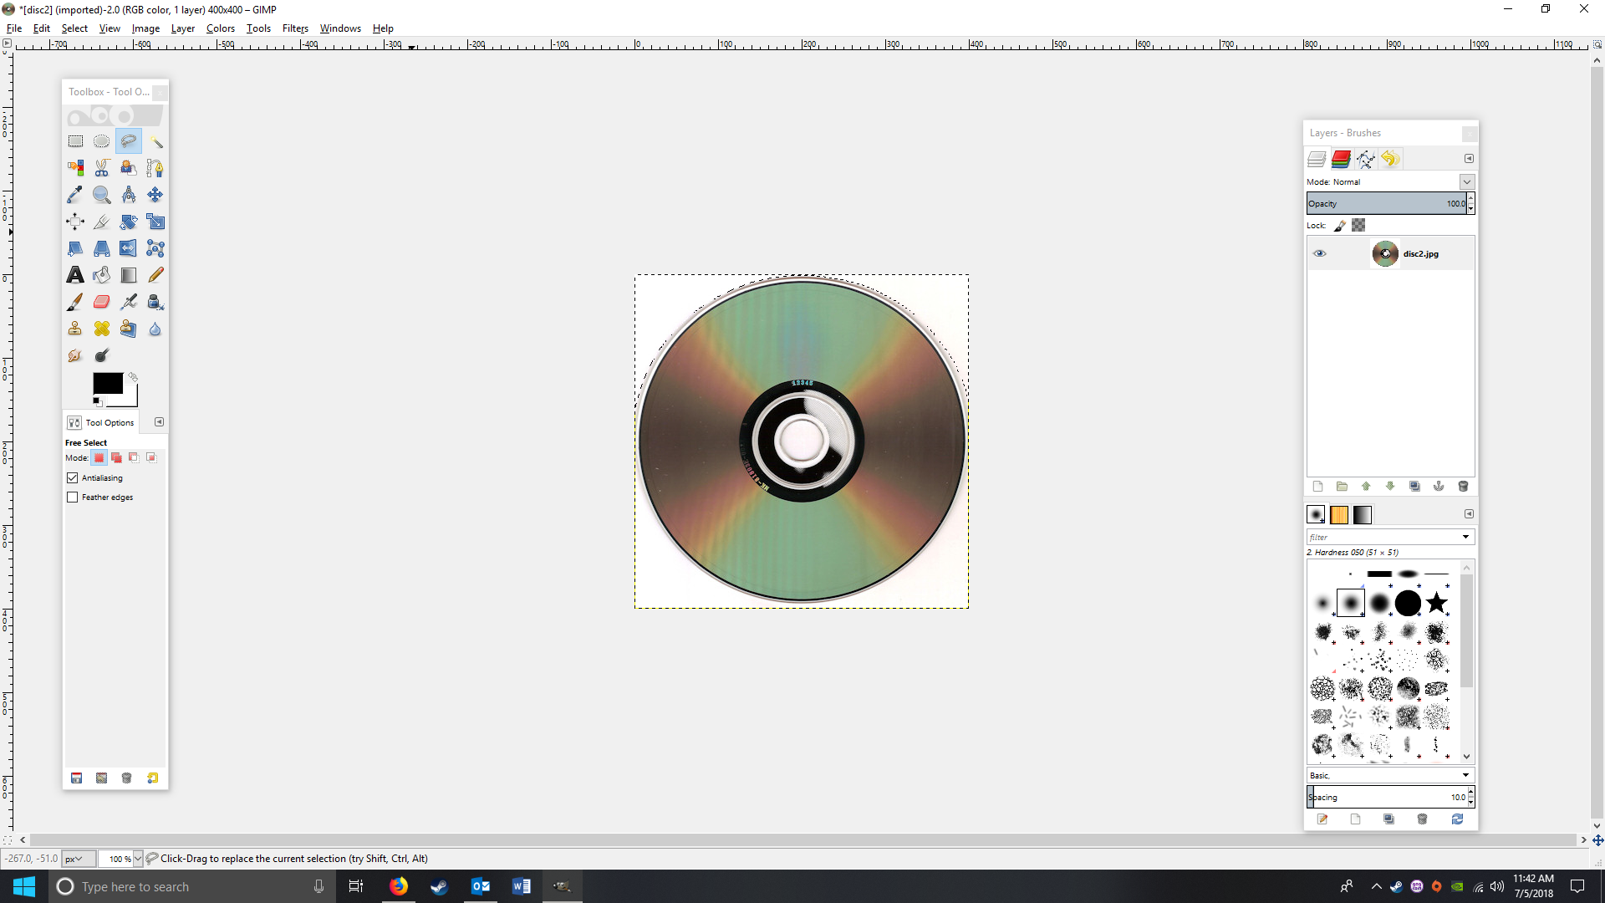Open the Filters menu
Viewport: 1605px width, 903px height.
click(295, 28)
